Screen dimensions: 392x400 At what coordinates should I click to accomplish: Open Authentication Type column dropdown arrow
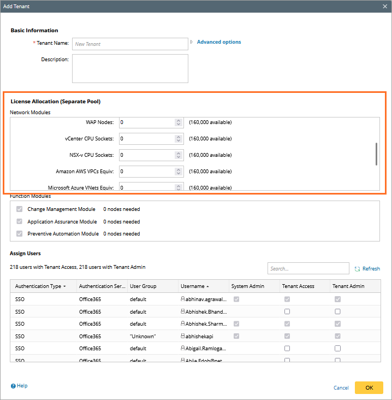[64, 286]
